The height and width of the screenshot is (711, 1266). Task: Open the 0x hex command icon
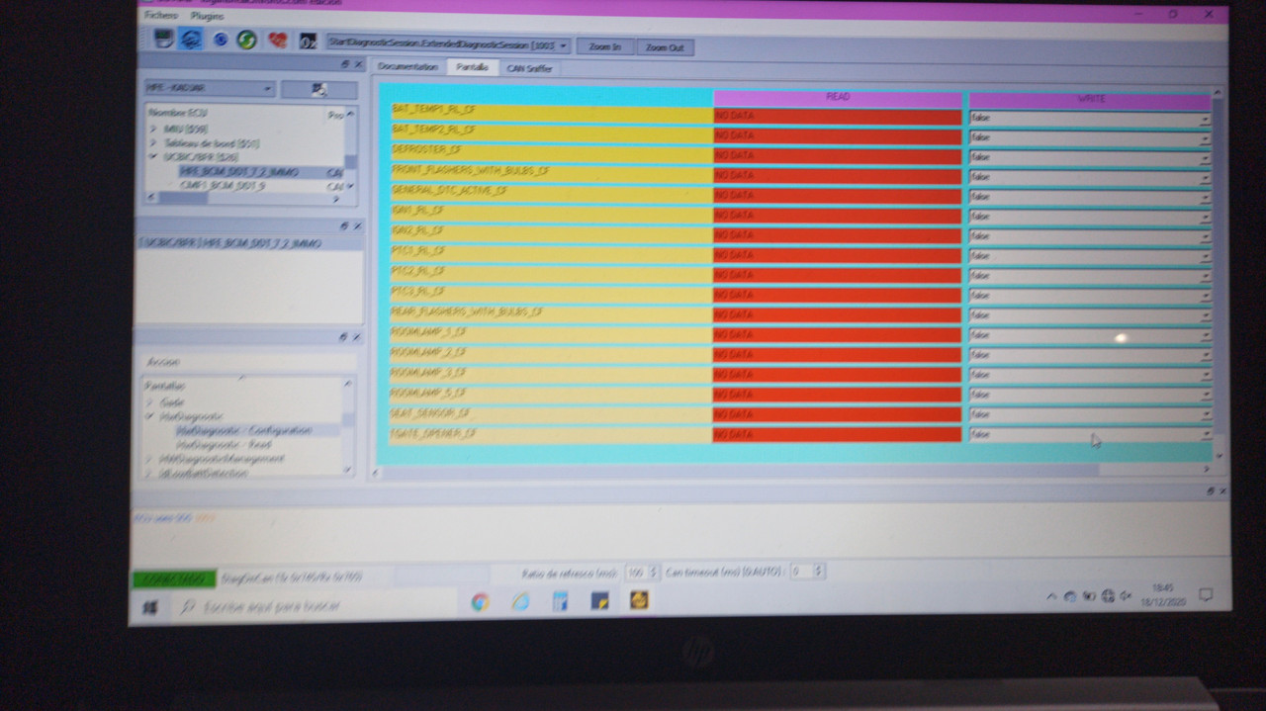[x=308, y=43]
